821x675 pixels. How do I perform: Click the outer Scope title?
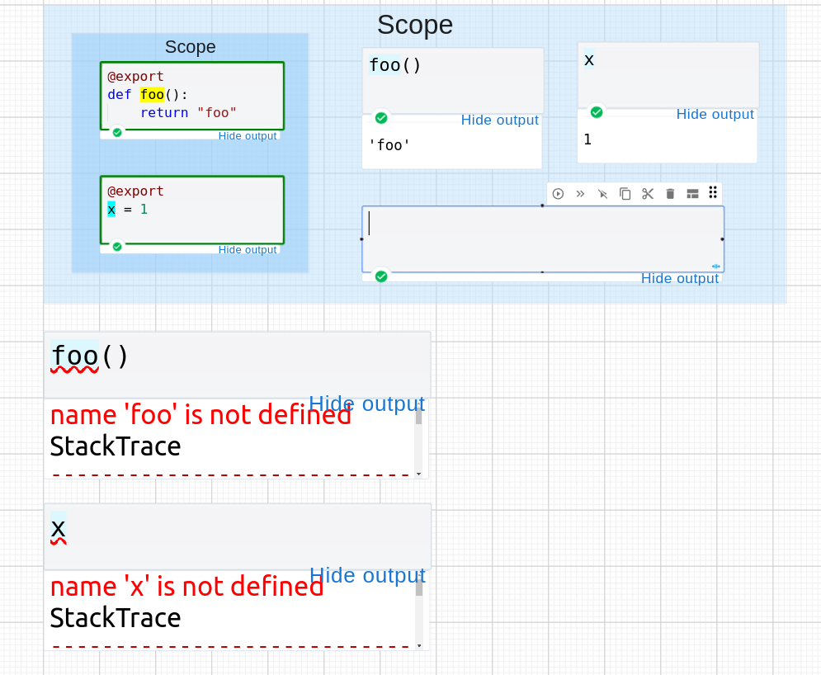coord(415,25)
